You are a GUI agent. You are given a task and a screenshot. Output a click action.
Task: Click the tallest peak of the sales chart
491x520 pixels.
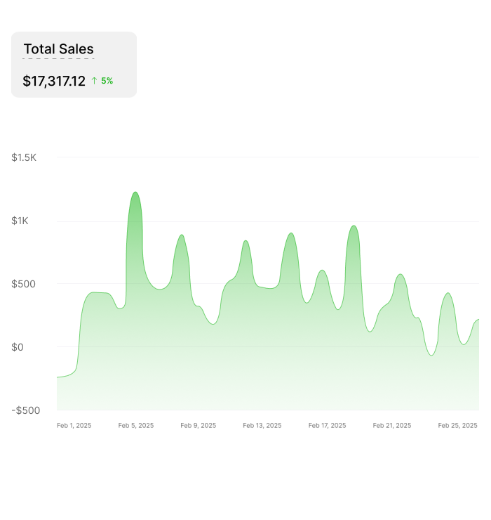[x=135, y=193]
